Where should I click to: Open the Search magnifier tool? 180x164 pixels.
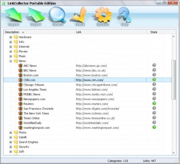pyautogui.click(x=58, y=17)
